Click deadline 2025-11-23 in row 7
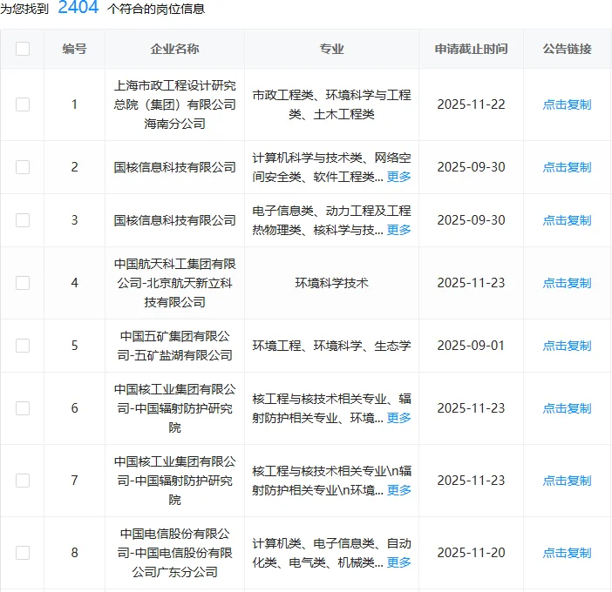The width and height of the screenshot is (612, 592). 471,481
